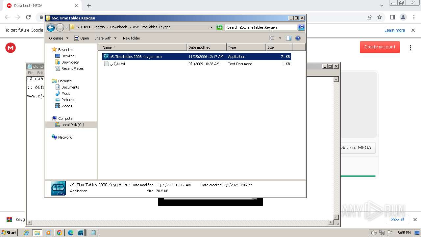Screen dimensions: 421x237
Task: Toggle the preview pane
Action: pos(289,38)
